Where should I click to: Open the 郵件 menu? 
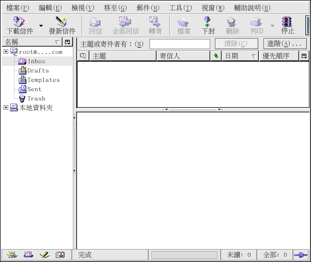pyautogui.click(x=148, y=8)
